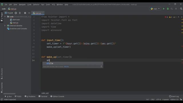Open the Refactor menu

[x=36, y=5]
